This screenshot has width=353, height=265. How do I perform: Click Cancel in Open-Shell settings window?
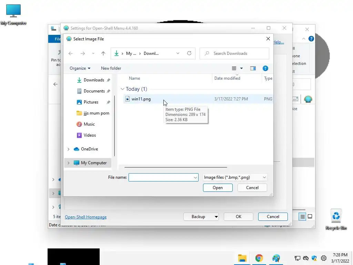273,217
